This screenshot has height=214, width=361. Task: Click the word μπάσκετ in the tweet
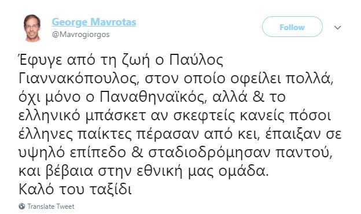pos(116,116)
